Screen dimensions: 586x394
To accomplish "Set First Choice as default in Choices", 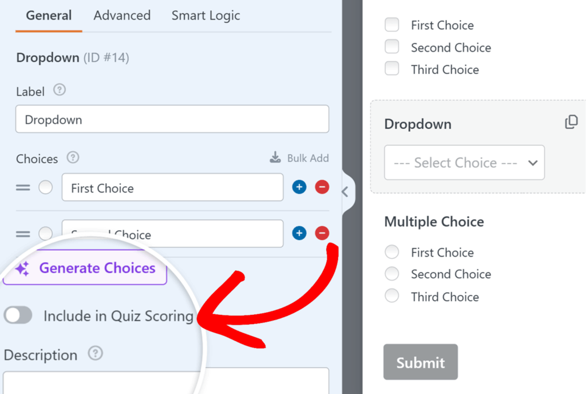I will [x=46, y=188].
